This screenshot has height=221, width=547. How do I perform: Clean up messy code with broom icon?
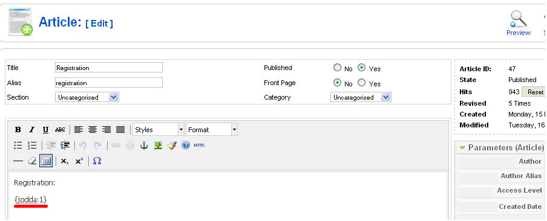172,145
